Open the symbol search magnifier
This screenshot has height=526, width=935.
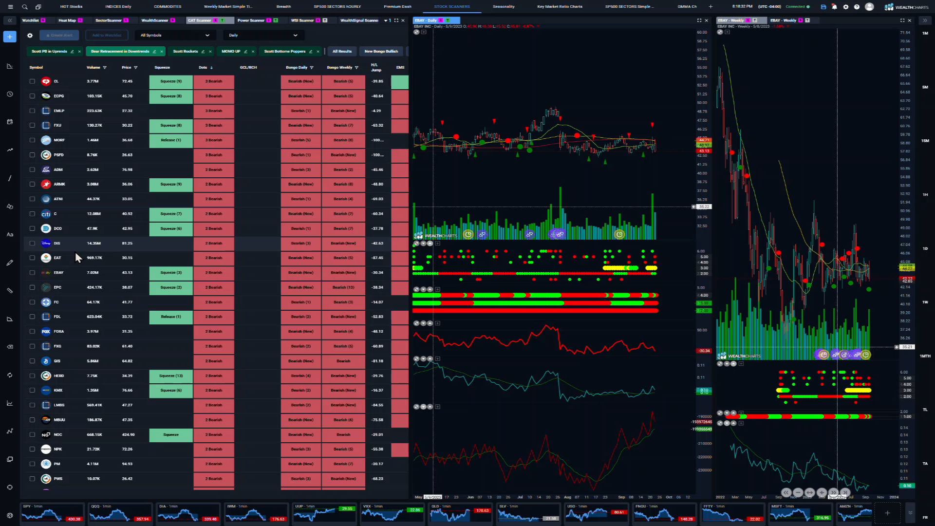(24, 7)
